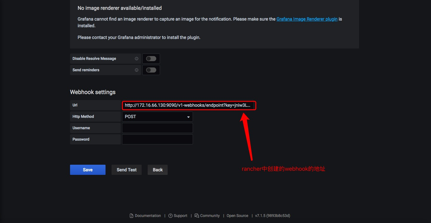This screenshot has width=431, height=223.
Task: Open the Http Method POST dropdown
Action: click(158, 117)
